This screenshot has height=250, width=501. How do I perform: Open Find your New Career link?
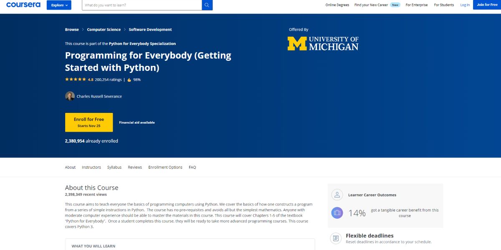pos(371,5)
